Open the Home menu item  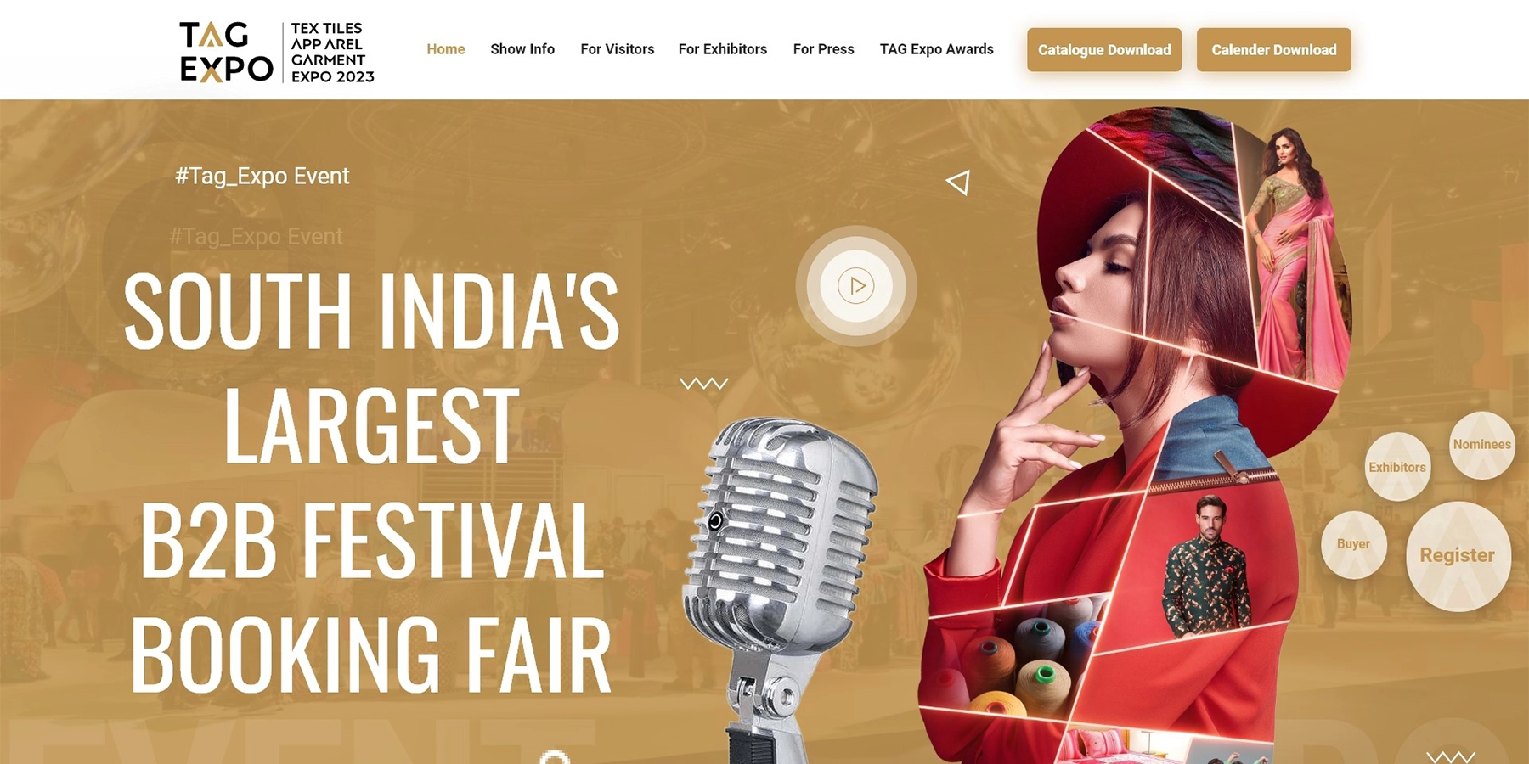446,49
